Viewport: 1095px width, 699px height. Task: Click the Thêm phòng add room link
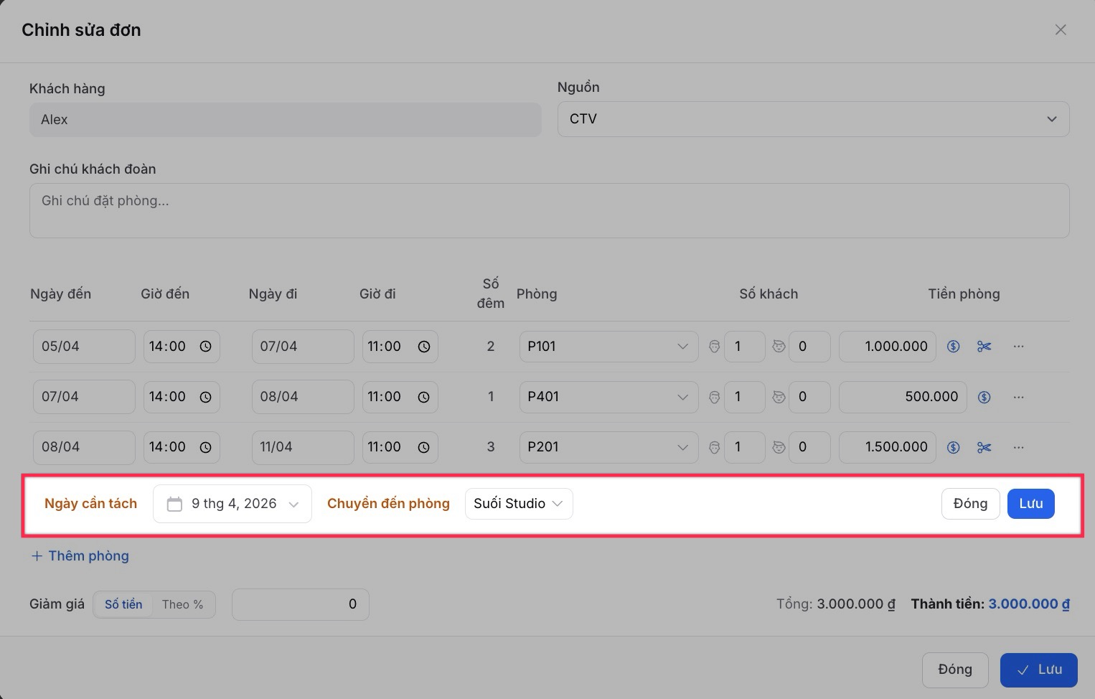tap(80, 555)
